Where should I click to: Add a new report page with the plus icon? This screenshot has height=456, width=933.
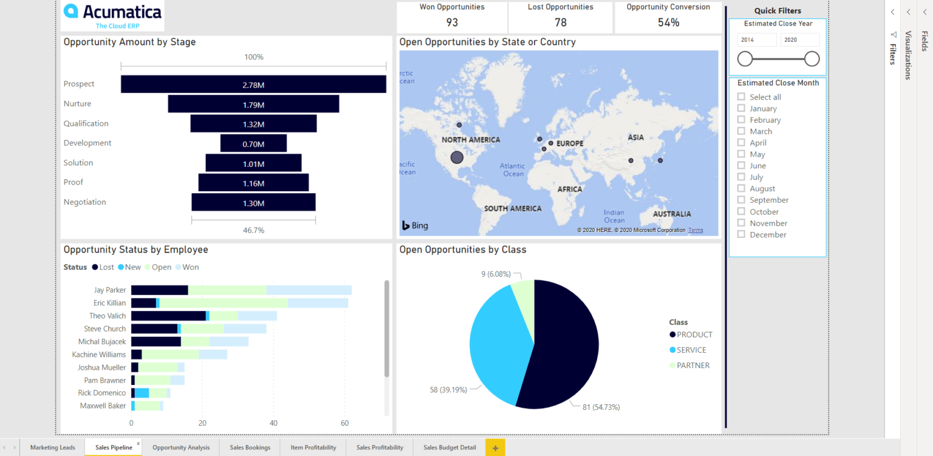(x=495, y=447)
